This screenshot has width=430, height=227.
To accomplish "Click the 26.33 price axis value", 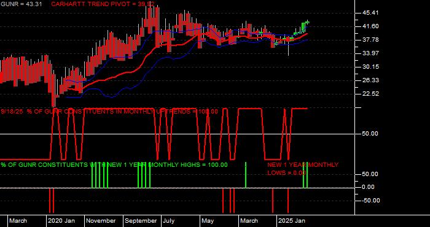I will click(371, 80).
